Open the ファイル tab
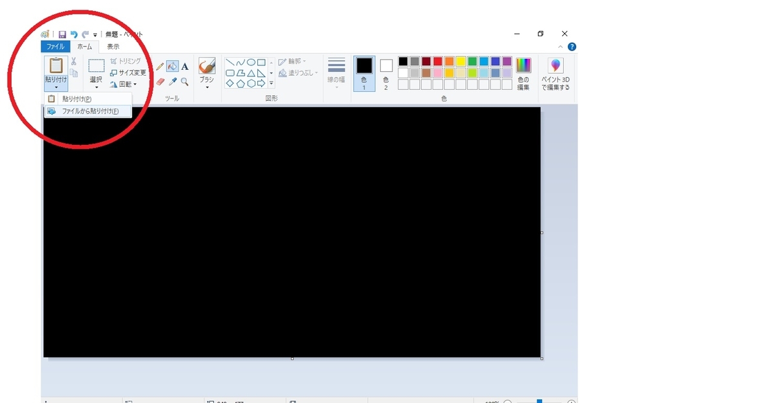This screenshot has width=776, height=403. 55,47
